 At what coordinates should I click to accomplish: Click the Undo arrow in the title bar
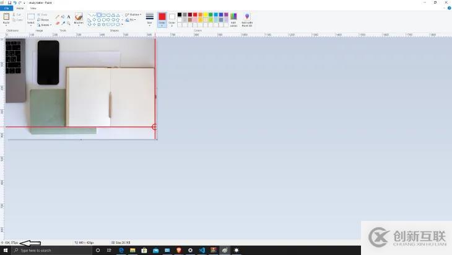click(15, 2)
